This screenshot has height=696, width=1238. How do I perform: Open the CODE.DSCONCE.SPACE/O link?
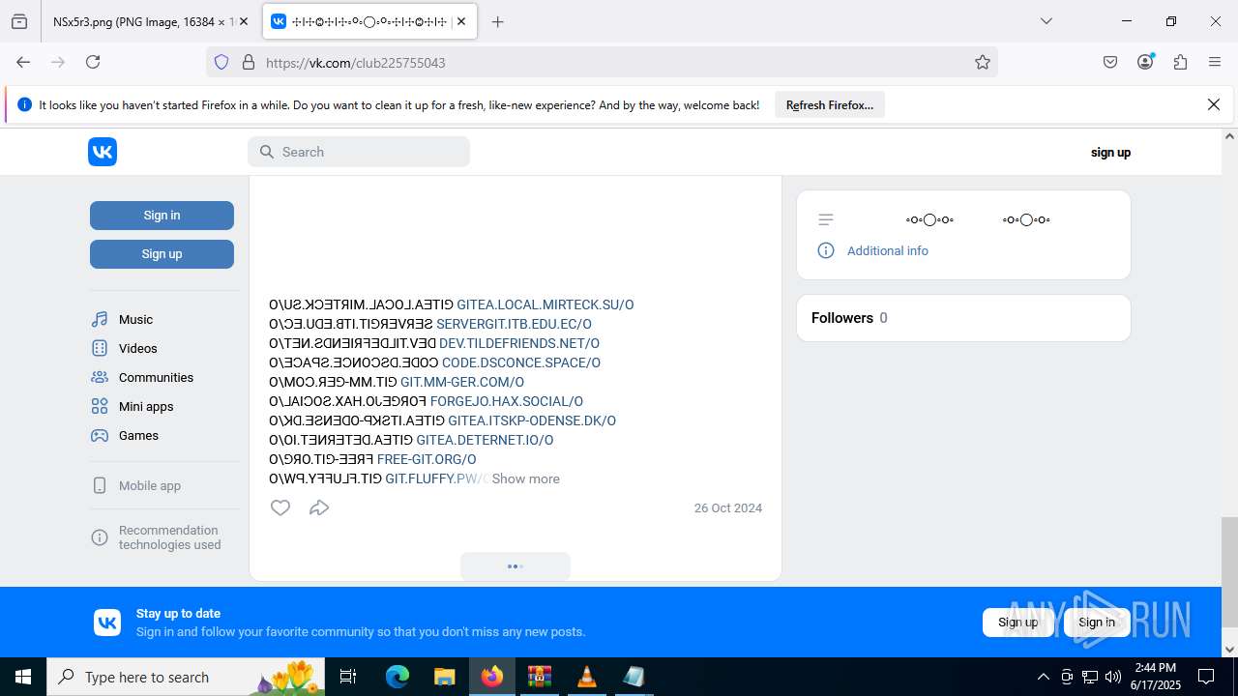pos(521,362)
